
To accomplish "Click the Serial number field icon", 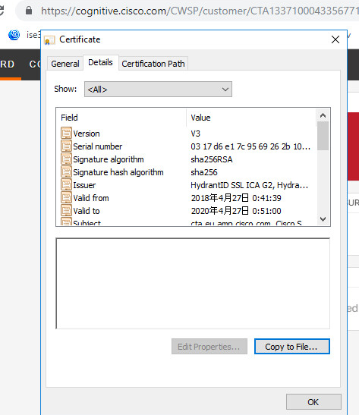I will 66,146.
